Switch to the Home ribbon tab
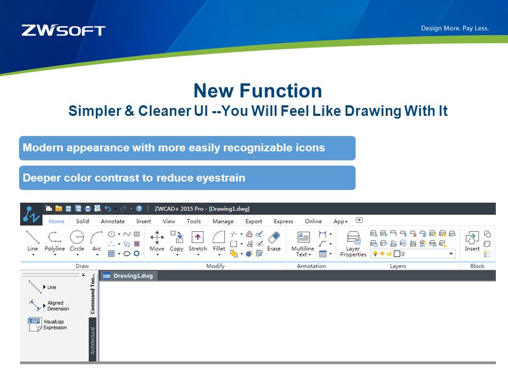 tap(57, 221)
